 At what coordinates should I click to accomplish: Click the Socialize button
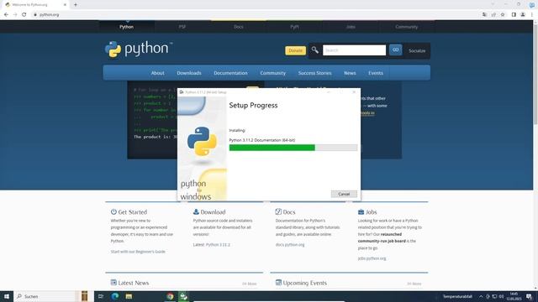click(x=417, y=50)
